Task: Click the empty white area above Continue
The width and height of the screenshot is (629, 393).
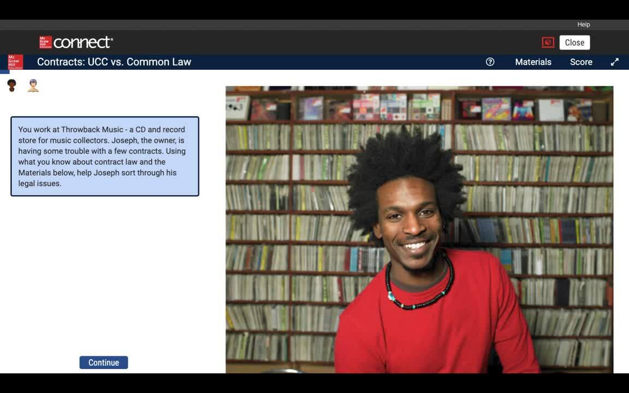Action: coord(104,273)
